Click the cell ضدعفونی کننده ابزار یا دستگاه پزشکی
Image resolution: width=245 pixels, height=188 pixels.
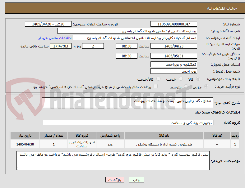coord(164,144)
